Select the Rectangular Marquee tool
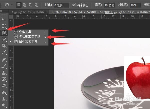 click(4, 26)
